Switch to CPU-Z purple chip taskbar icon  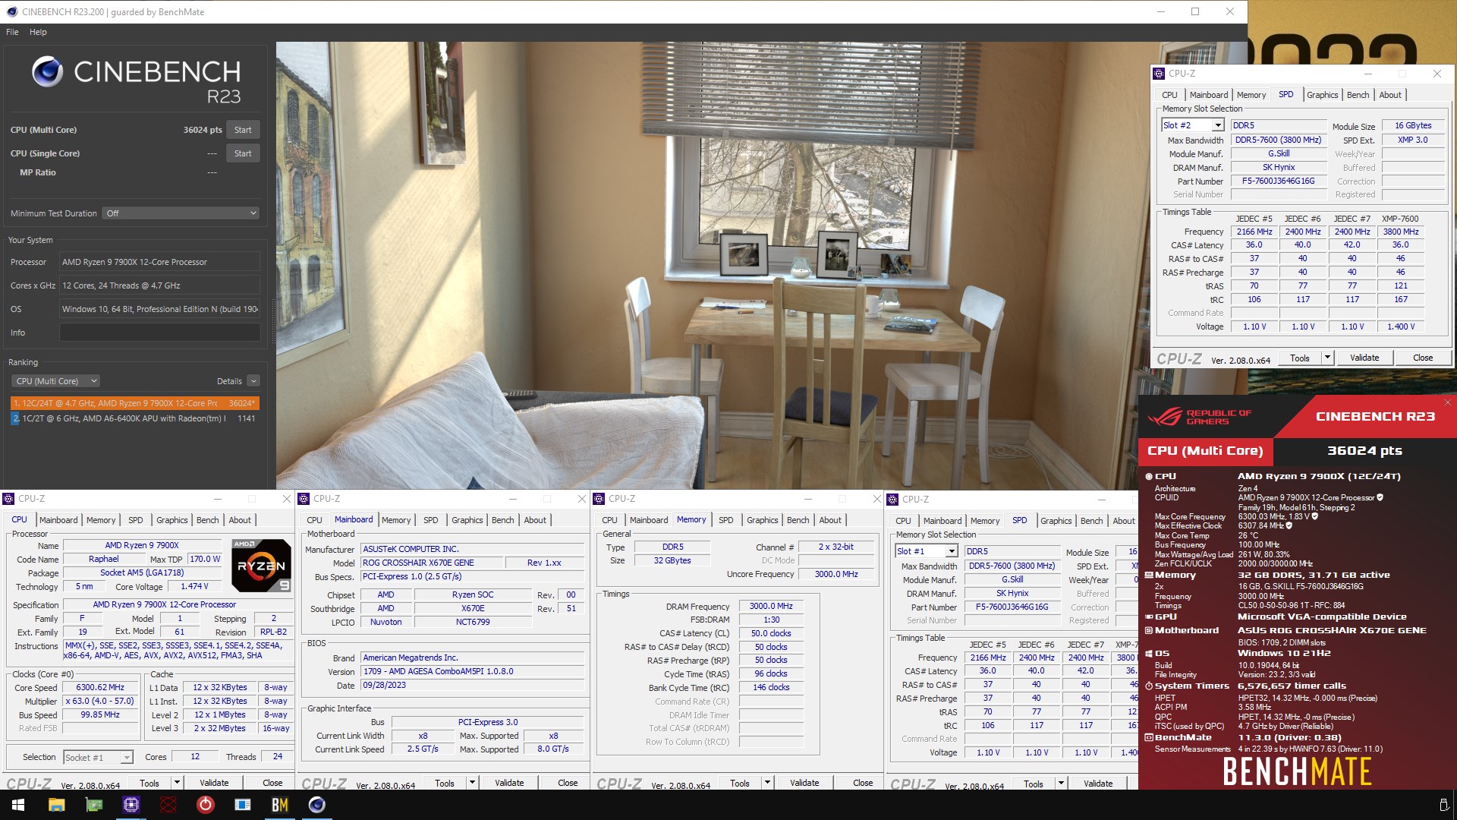[131, 805]
